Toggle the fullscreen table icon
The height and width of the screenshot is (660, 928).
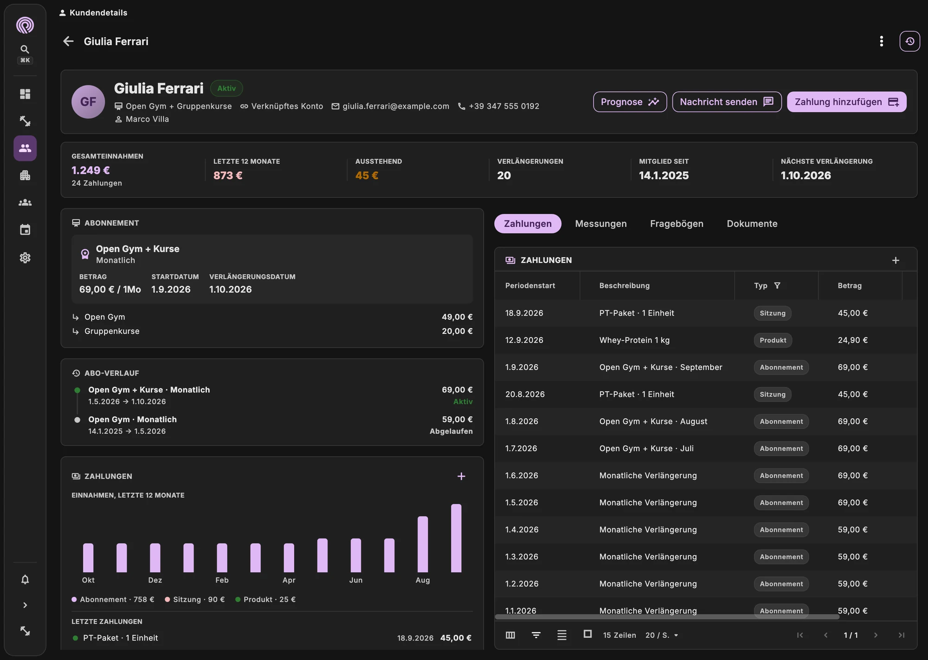point(587,634)
